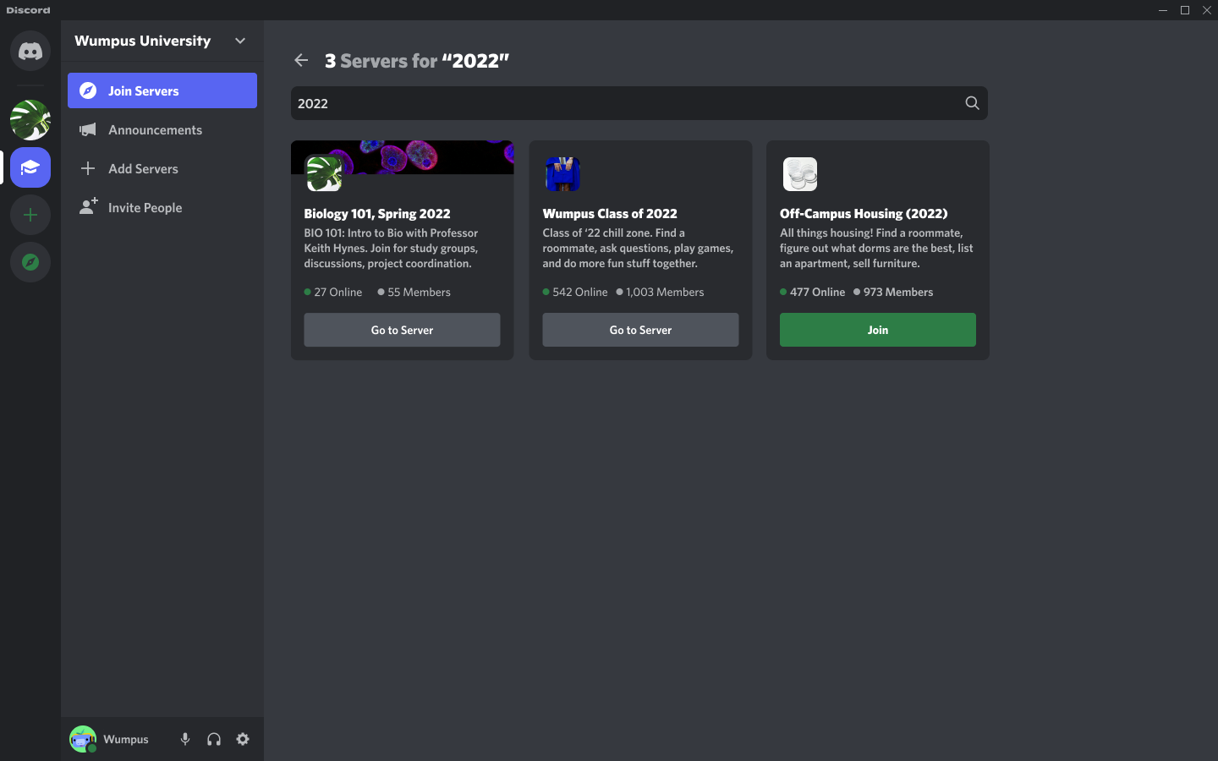This screenshot has height=761, width=1218.
Task: Open the Add Servers sidebar item
Action: [x=143, y=168]
